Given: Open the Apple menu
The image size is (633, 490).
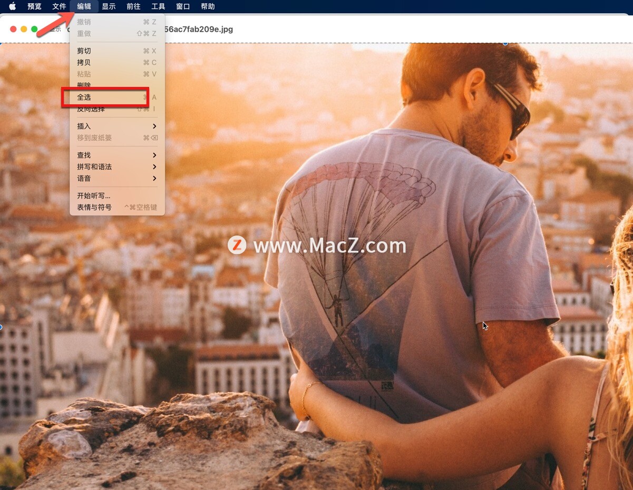Looking at the screenshot, I should point(12,6).
